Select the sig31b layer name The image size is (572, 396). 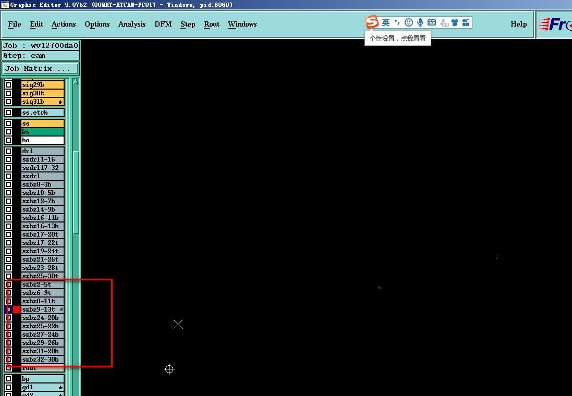[42, 102]
